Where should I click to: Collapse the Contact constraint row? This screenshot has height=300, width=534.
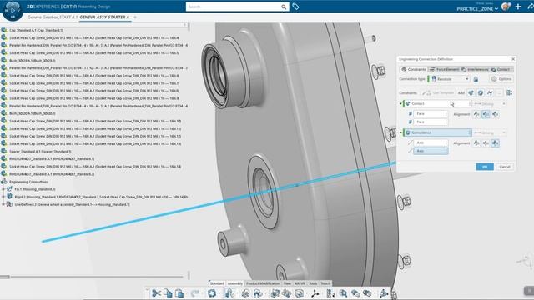click(400, 103)
